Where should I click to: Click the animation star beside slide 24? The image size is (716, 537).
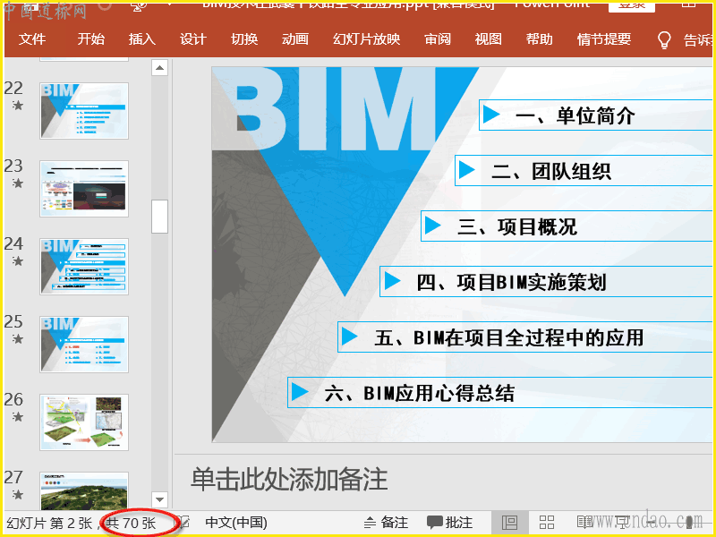click(x=17, y=260)
